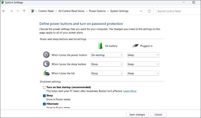Image resolution: width=201 pixels, height=118 pixels.
Task: Open Control Panel breadcrumb
Action: (46, 11)
